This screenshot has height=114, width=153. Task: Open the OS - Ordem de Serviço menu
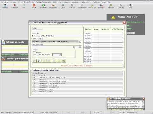click(26, 2)
